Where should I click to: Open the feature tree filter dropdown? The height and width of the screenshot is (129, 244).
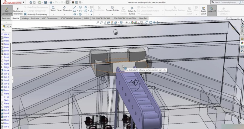[3, 30]
